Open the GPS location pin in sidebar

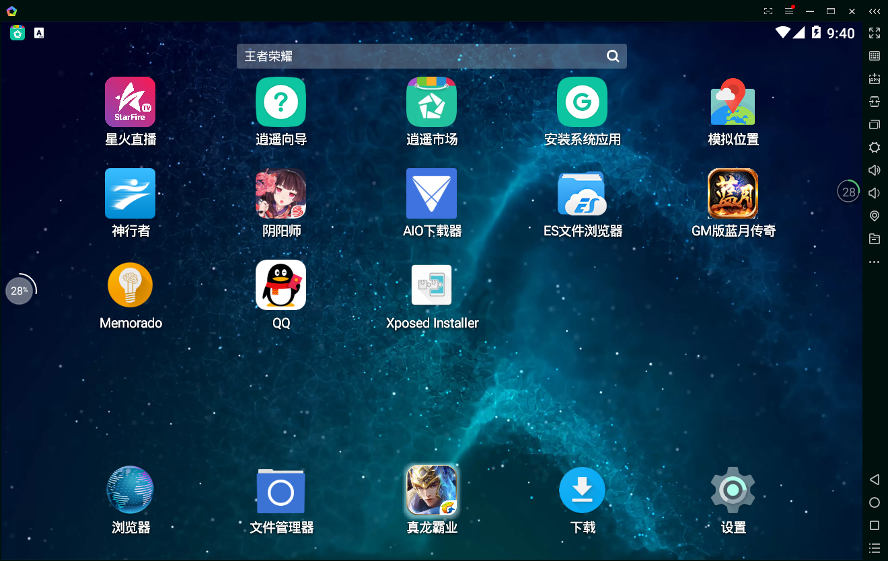click(875, 216)
